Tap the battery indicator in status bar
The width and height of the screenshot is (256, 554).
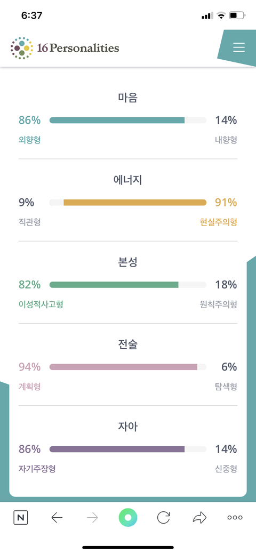237,15
